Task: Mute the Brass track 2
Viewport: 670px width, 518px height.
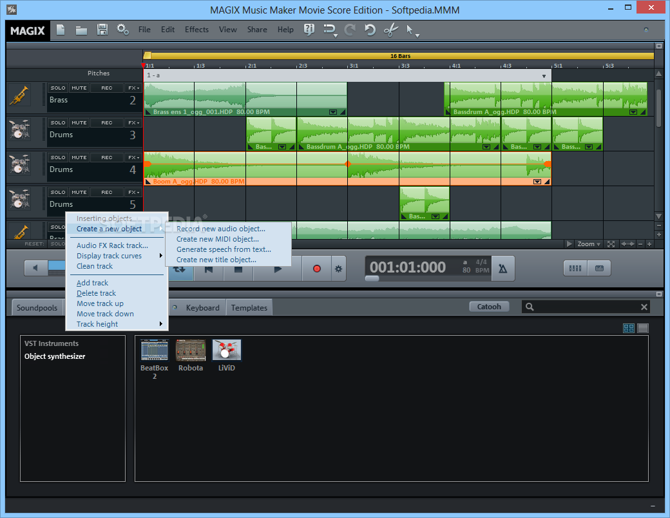Action: pyautogui.click(x=79, y=88)
